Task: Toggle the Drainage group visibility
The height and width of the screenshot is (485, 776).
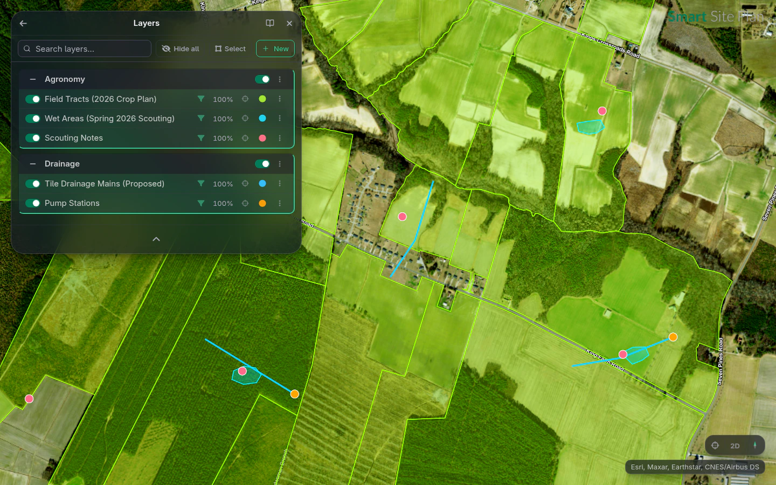Action: (x=262, y=164)
